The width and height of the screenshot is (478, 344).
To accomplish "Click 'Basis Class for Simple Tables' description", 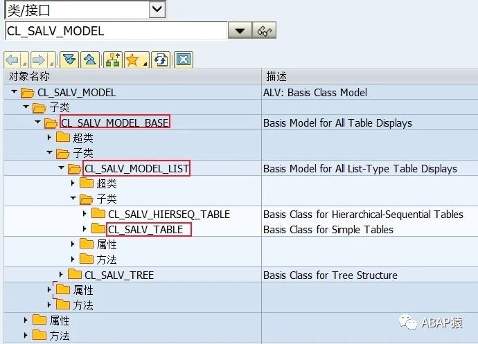I will click(328, 229).
